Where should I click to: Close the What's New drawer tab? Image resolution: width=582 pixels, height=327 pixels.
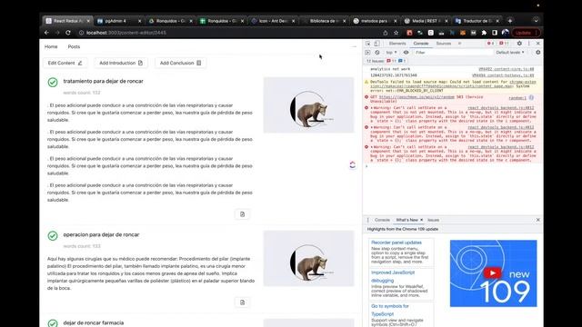tap(421, 220)
